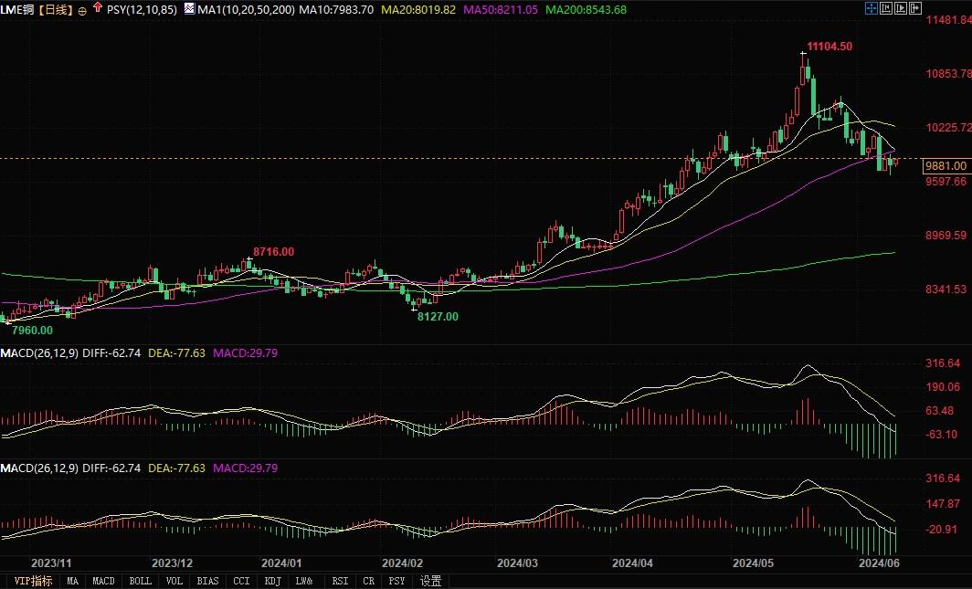Switch to the VIP指标 tab
This screenshot has height=589, width=972.
[x=31, y=581]
